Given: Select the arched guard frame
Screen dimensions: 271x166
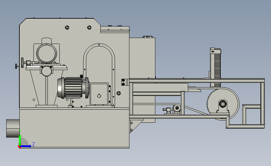Looking at the screenshot, I should (x=99, y=74).
